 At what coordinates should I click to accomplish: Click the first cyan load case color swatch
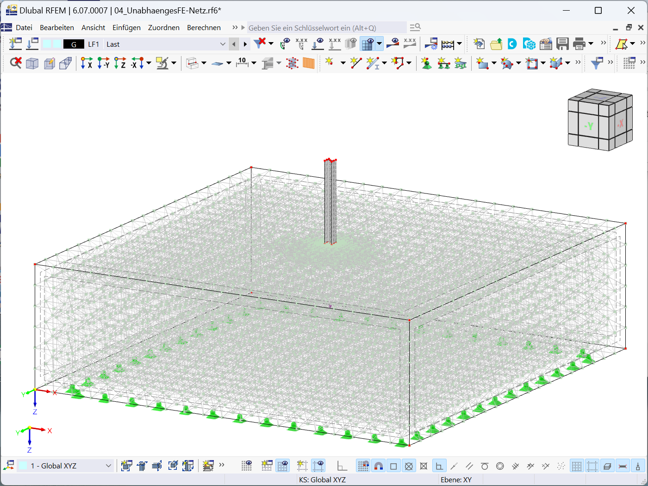pyautogui.click(x=46, y=44)
